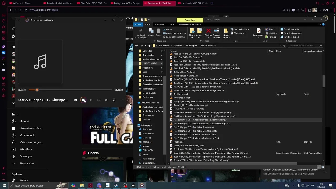The height and width of the screenshot is (189, 336).
Task: Click No seleccionar nada in ribbon
Action: click(291, 33)
